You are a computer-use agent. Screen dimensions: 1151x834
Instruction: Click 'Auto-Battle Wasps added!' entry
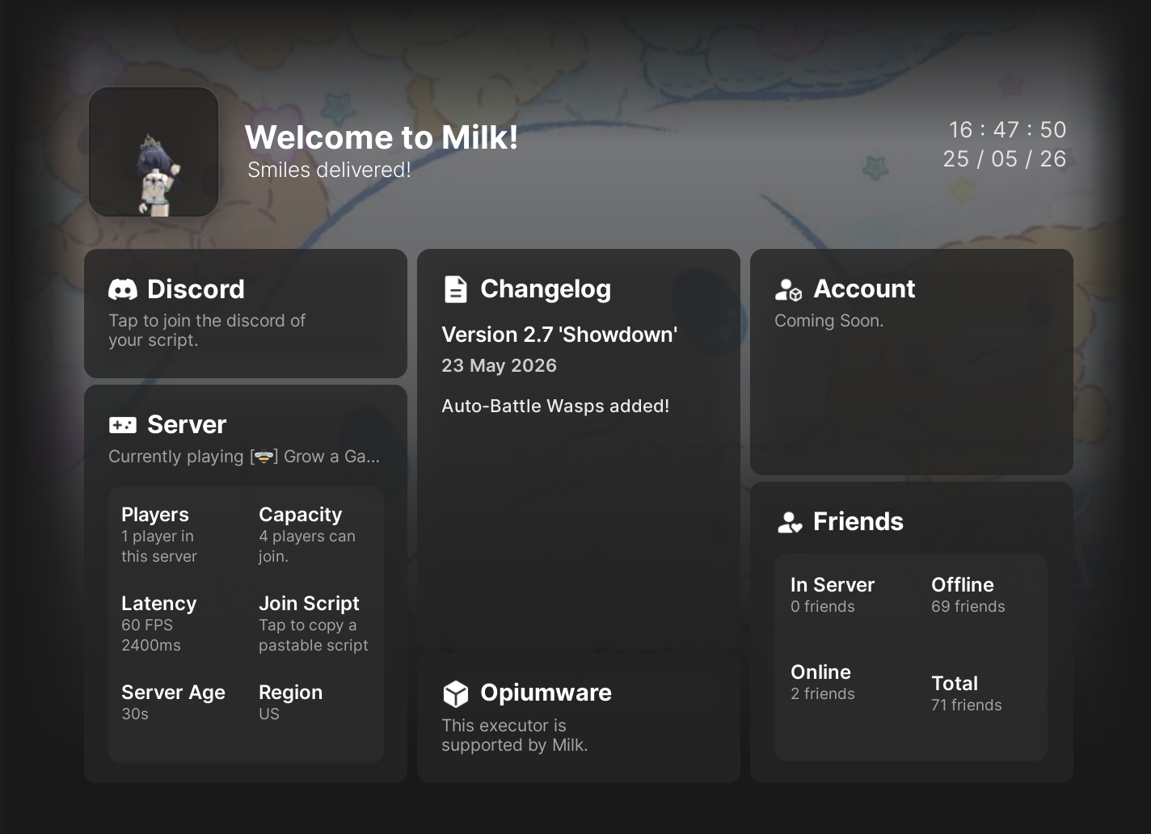pos(555,406)
